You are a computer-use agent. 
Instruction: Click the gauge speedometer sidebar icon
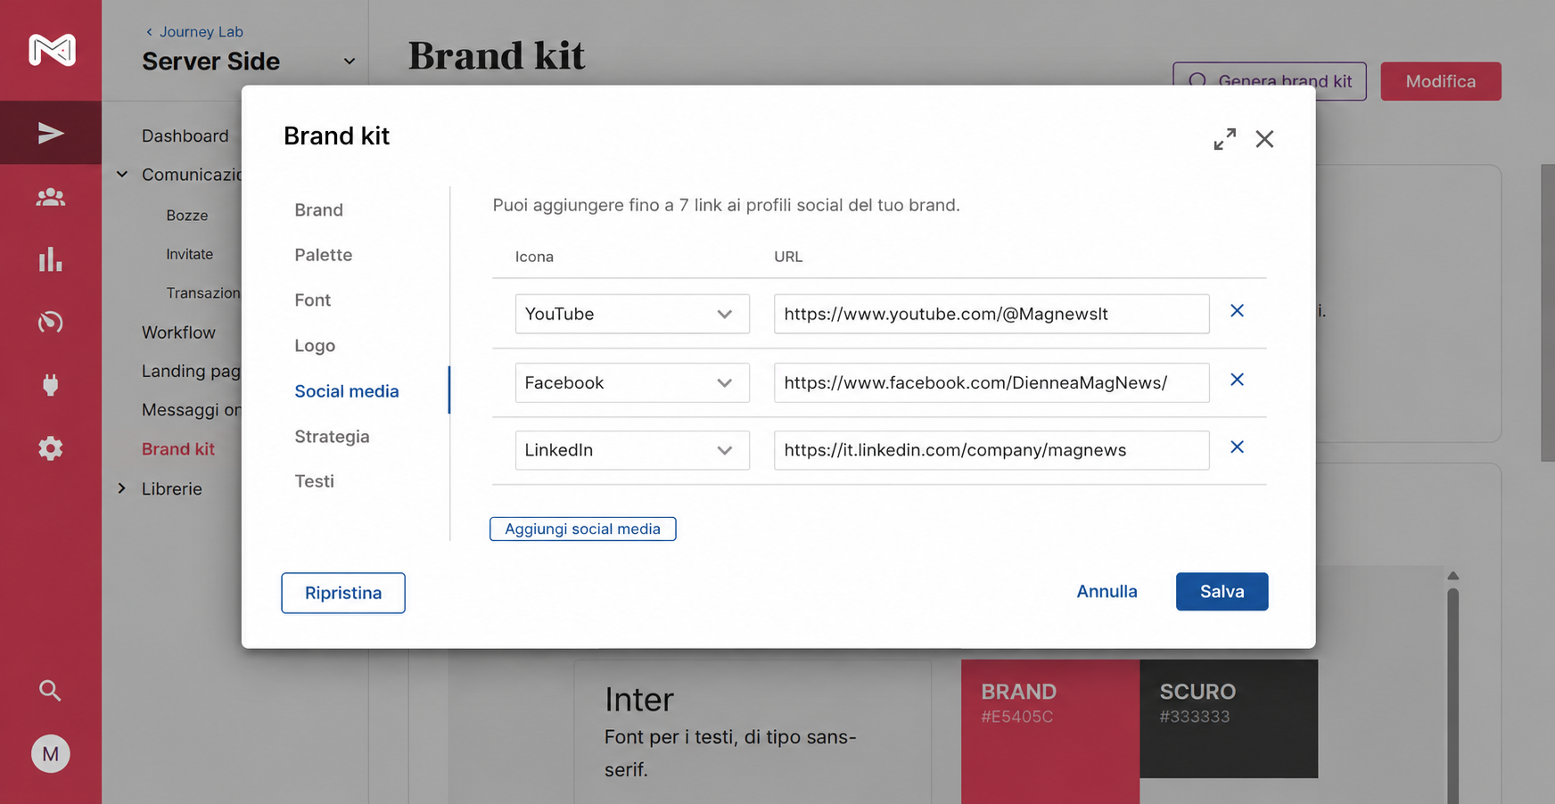pyautogui.click(x=51, y=322)
